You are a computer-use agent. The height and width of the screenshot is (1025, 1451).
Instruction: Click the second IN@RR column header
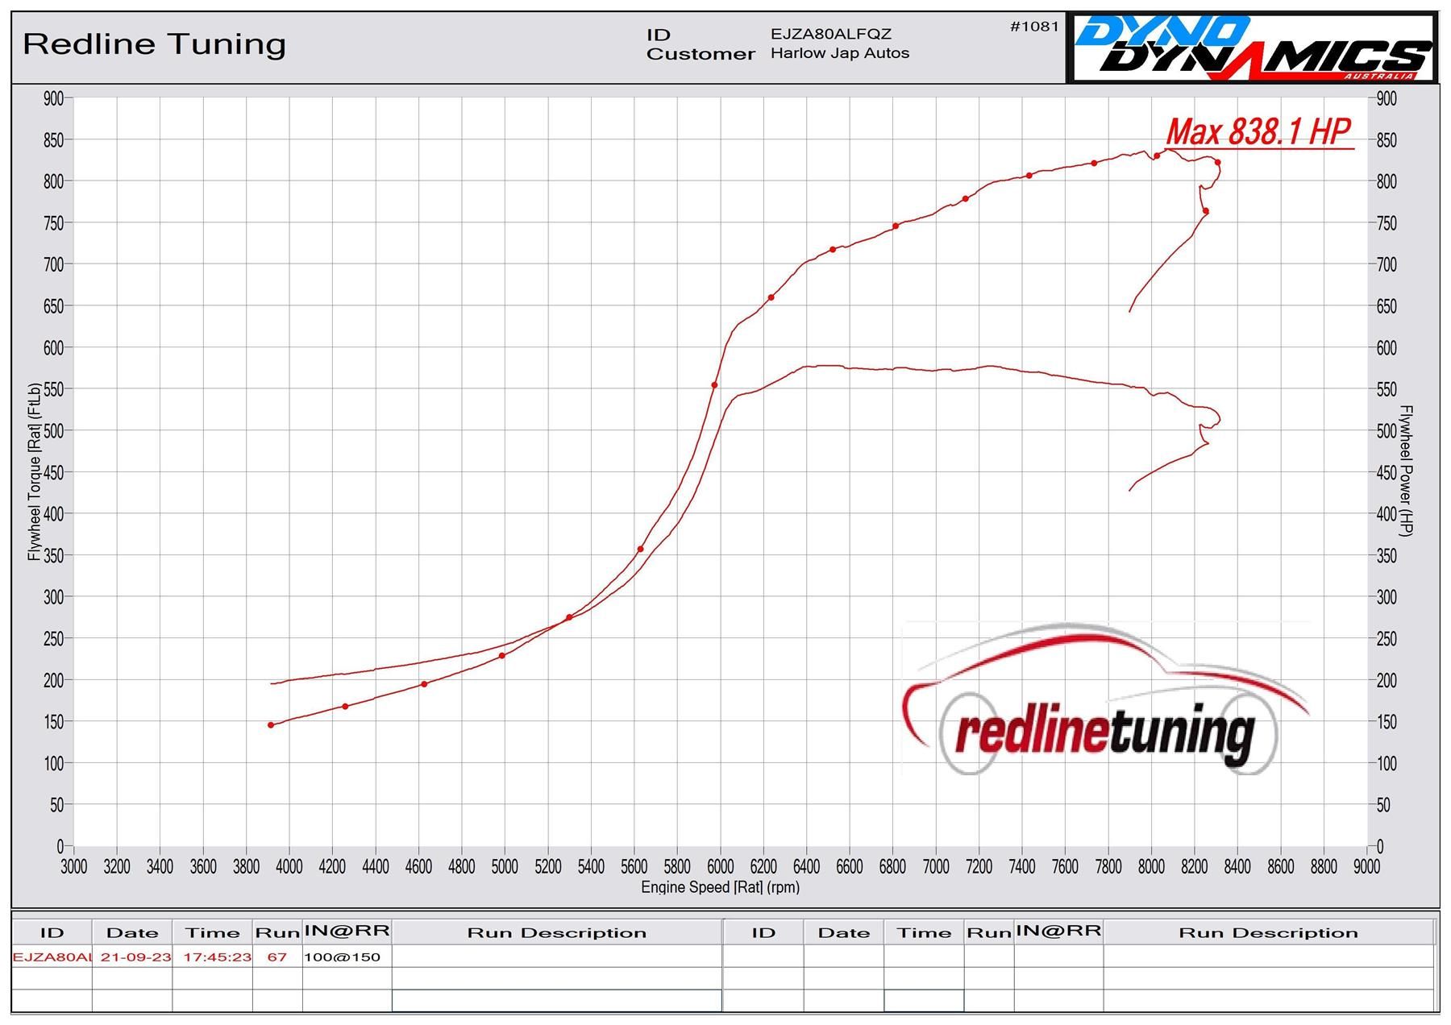pyautogui.click(x=1058, y=931)
